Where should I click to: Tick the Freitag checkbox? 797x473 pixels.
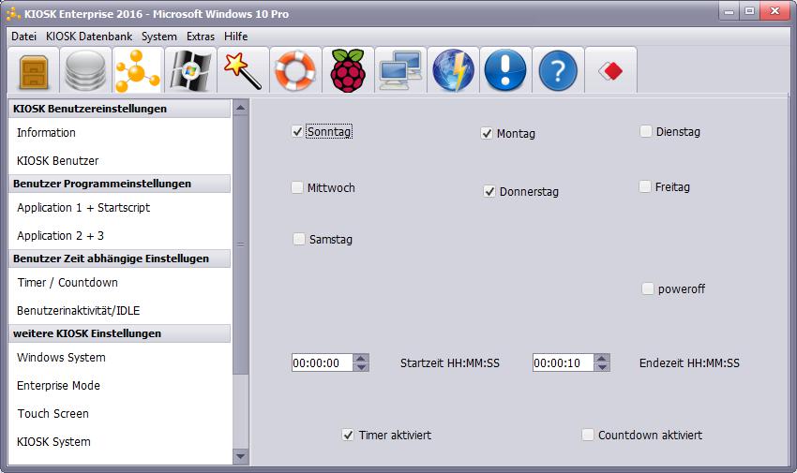[x=644, y=186]
